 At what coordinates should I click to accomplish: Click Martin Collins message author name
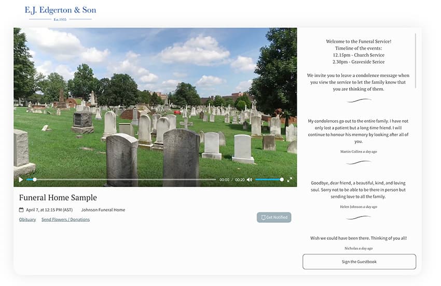click(x=351, y=151)
